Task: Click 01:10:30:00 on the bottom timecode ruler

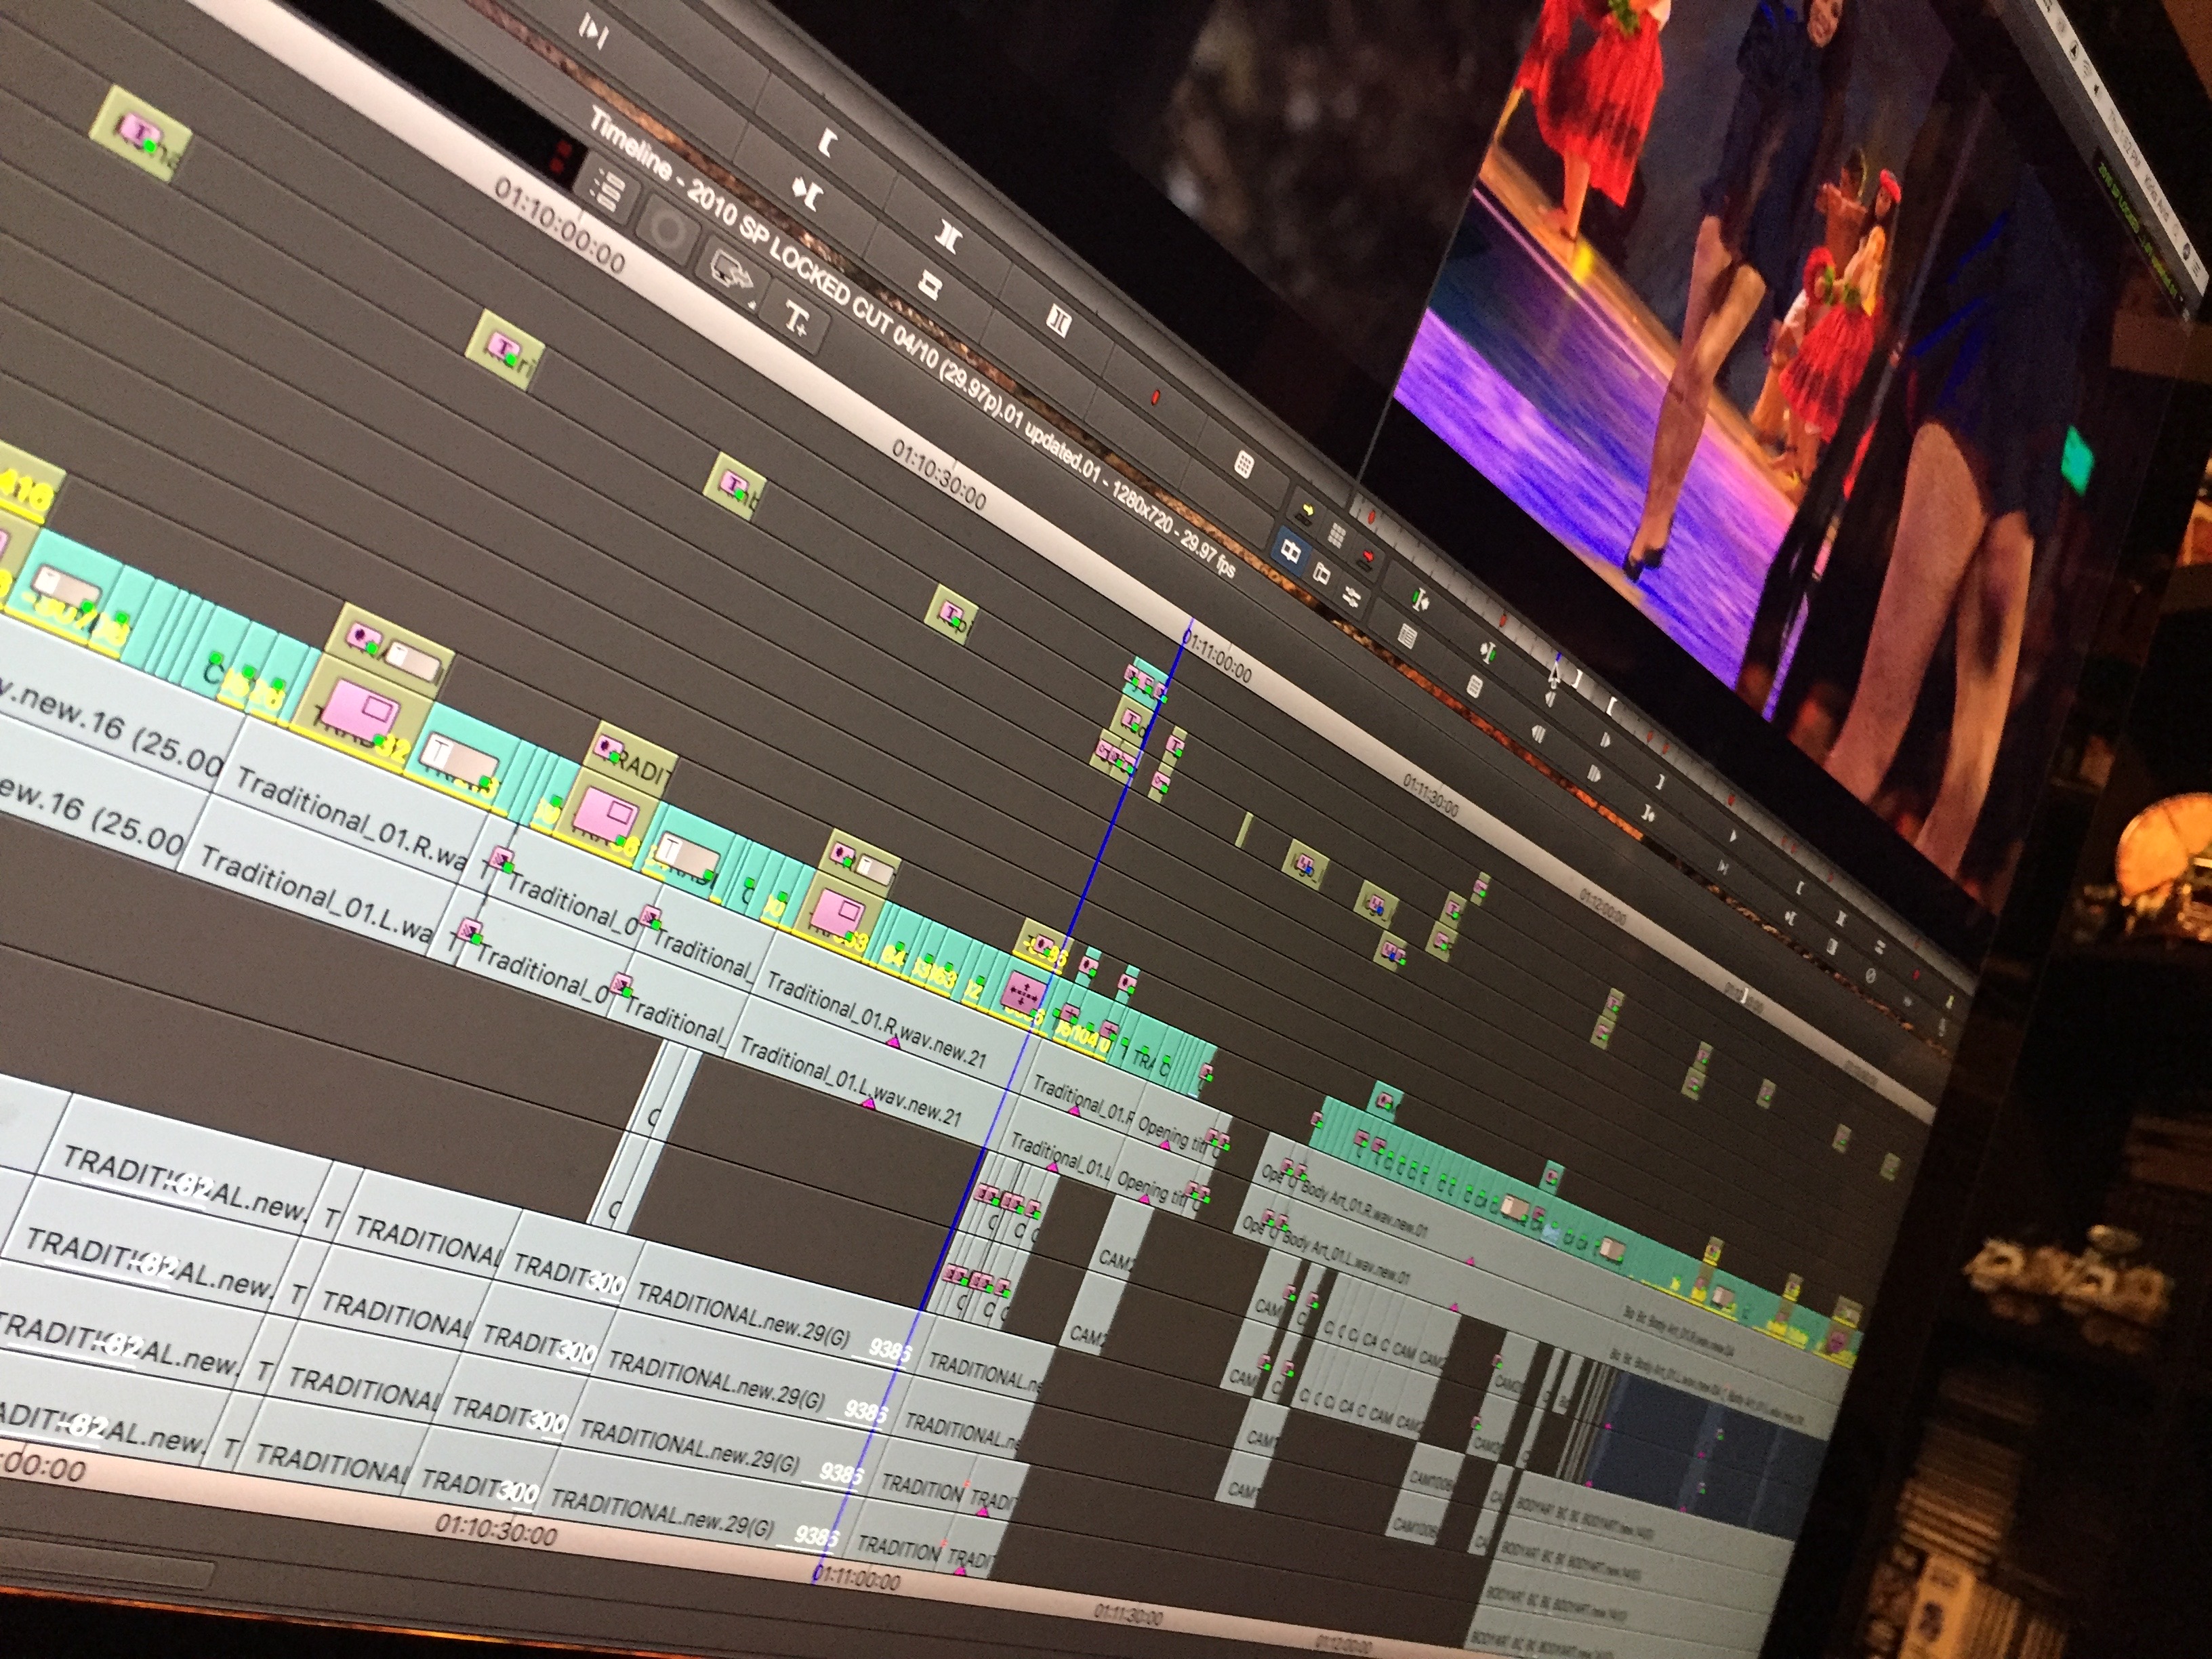Action: 497,1529
